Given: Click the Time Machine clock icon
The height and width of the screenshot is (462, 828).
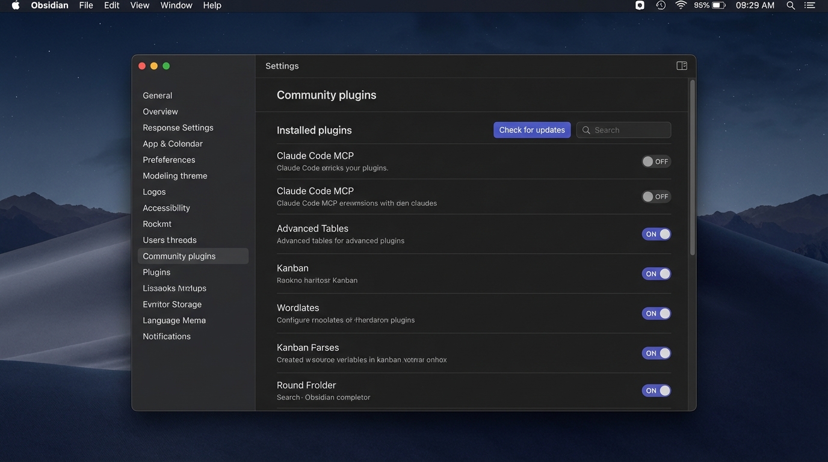Looking at the screenshot, I should coord(660,5).
